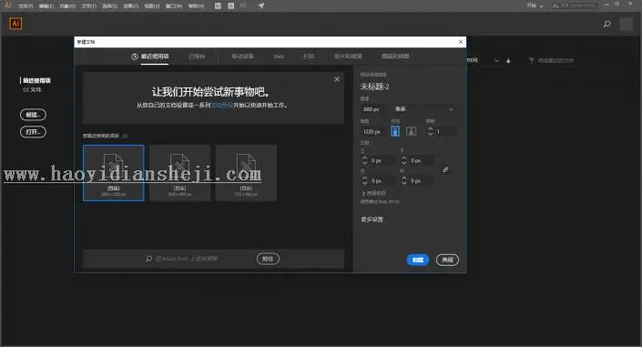Select CC 文件 in the home sidebar
This screenshot has width=642, height=347.
tap(32, 90)
